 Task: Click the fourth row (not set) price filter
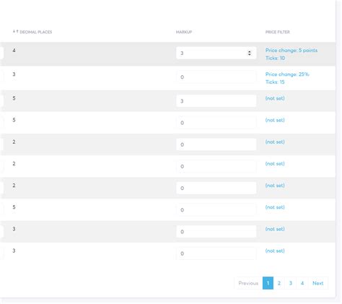[275, 120]
